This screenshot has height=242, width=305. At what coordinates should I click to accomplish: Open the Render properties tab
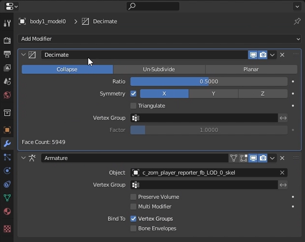tap(7, 41)
